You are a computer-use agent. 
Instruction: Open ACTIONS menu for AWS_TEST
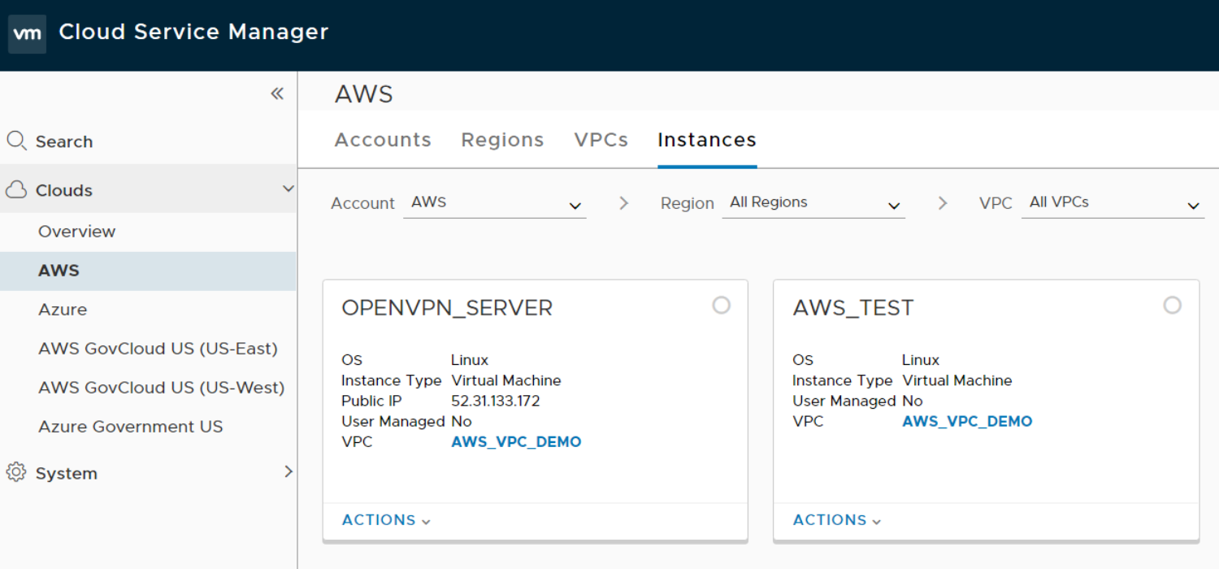tap(837, 520)
